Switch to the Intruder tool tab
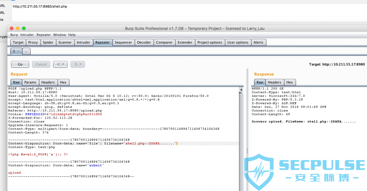This screenshot has width=367, height=191. pyautogui.click(x=83, y=42)
